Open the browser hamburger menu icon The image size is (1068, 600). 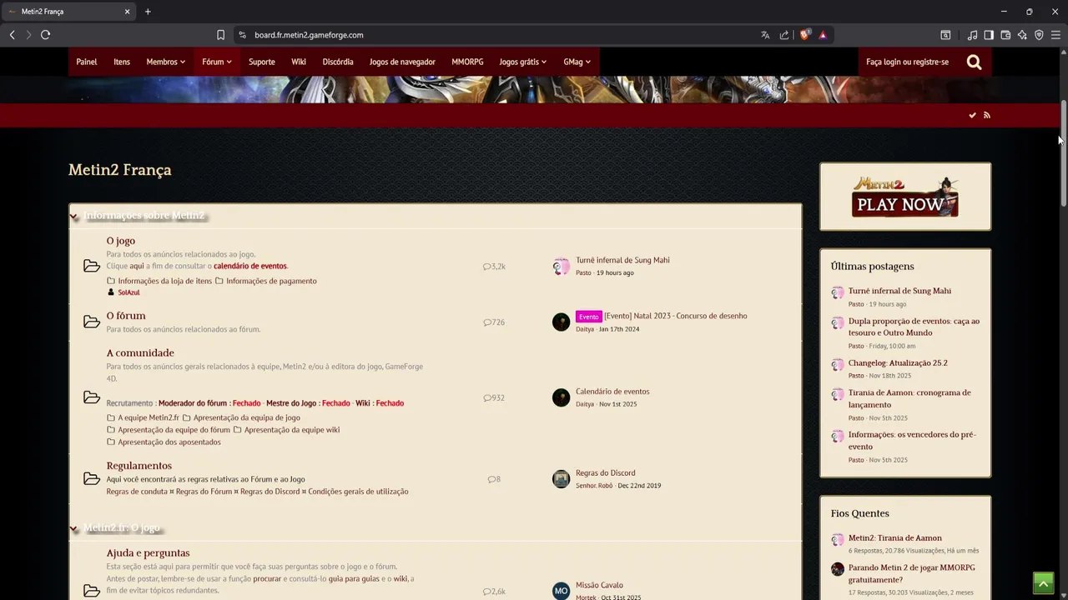pos(1055,35)
